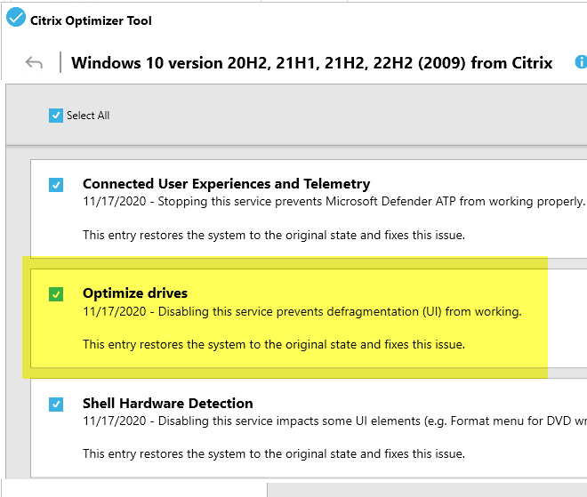This screenshot has width=587, height=497.
Task: Uncheck Connected User Experiences and Telemetry checkbox
Action: [x=56, y=185]
